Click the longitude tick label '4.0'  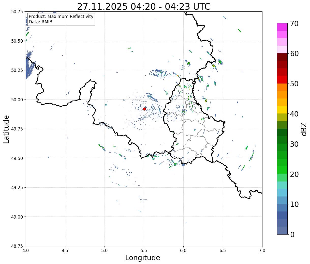tap(26, 250)
